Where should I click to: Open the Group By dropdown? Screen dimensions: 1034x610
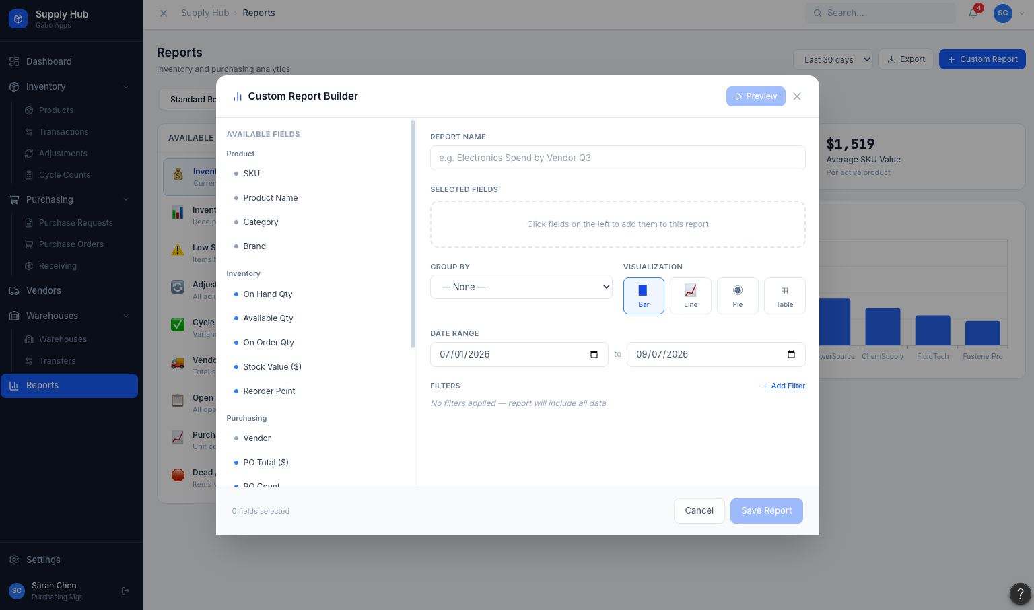(x=521, y=287)
